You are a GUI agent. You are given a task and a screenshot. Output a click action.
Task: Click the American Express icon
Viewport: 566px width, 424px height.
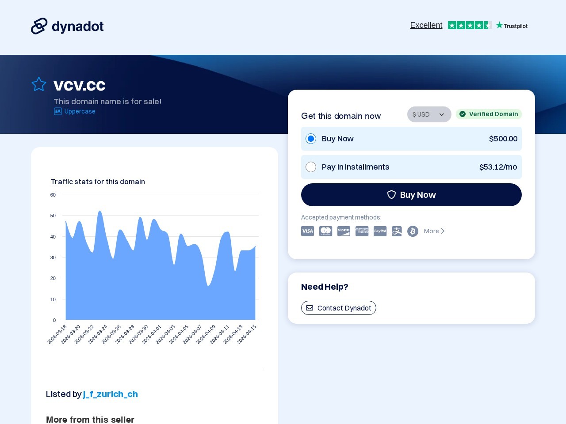(x=362, y=231)
